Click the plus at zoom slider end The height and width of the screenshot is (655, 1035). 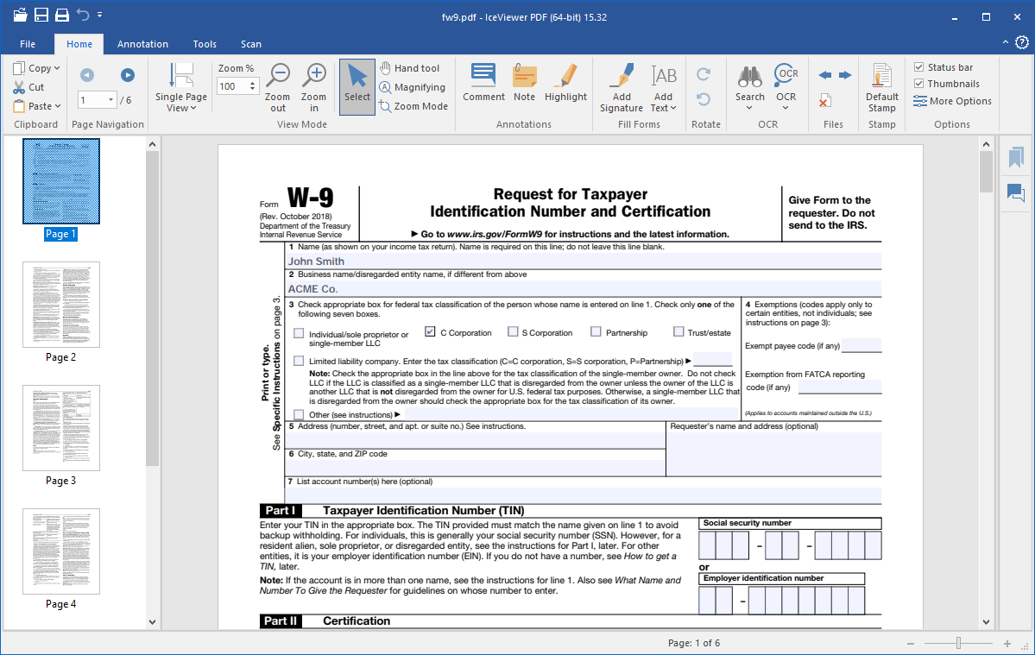(x=1007, y=643)
